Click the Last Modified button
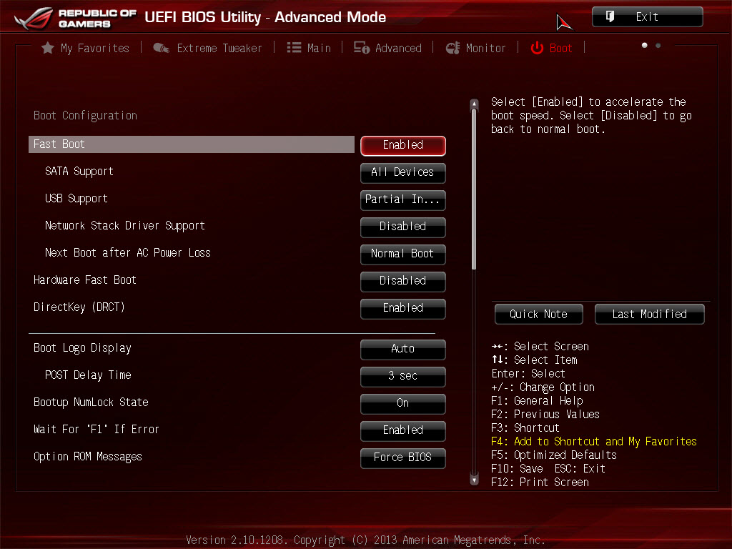The image size is (732, 549). pyautogui.click(x=649, y=315)
